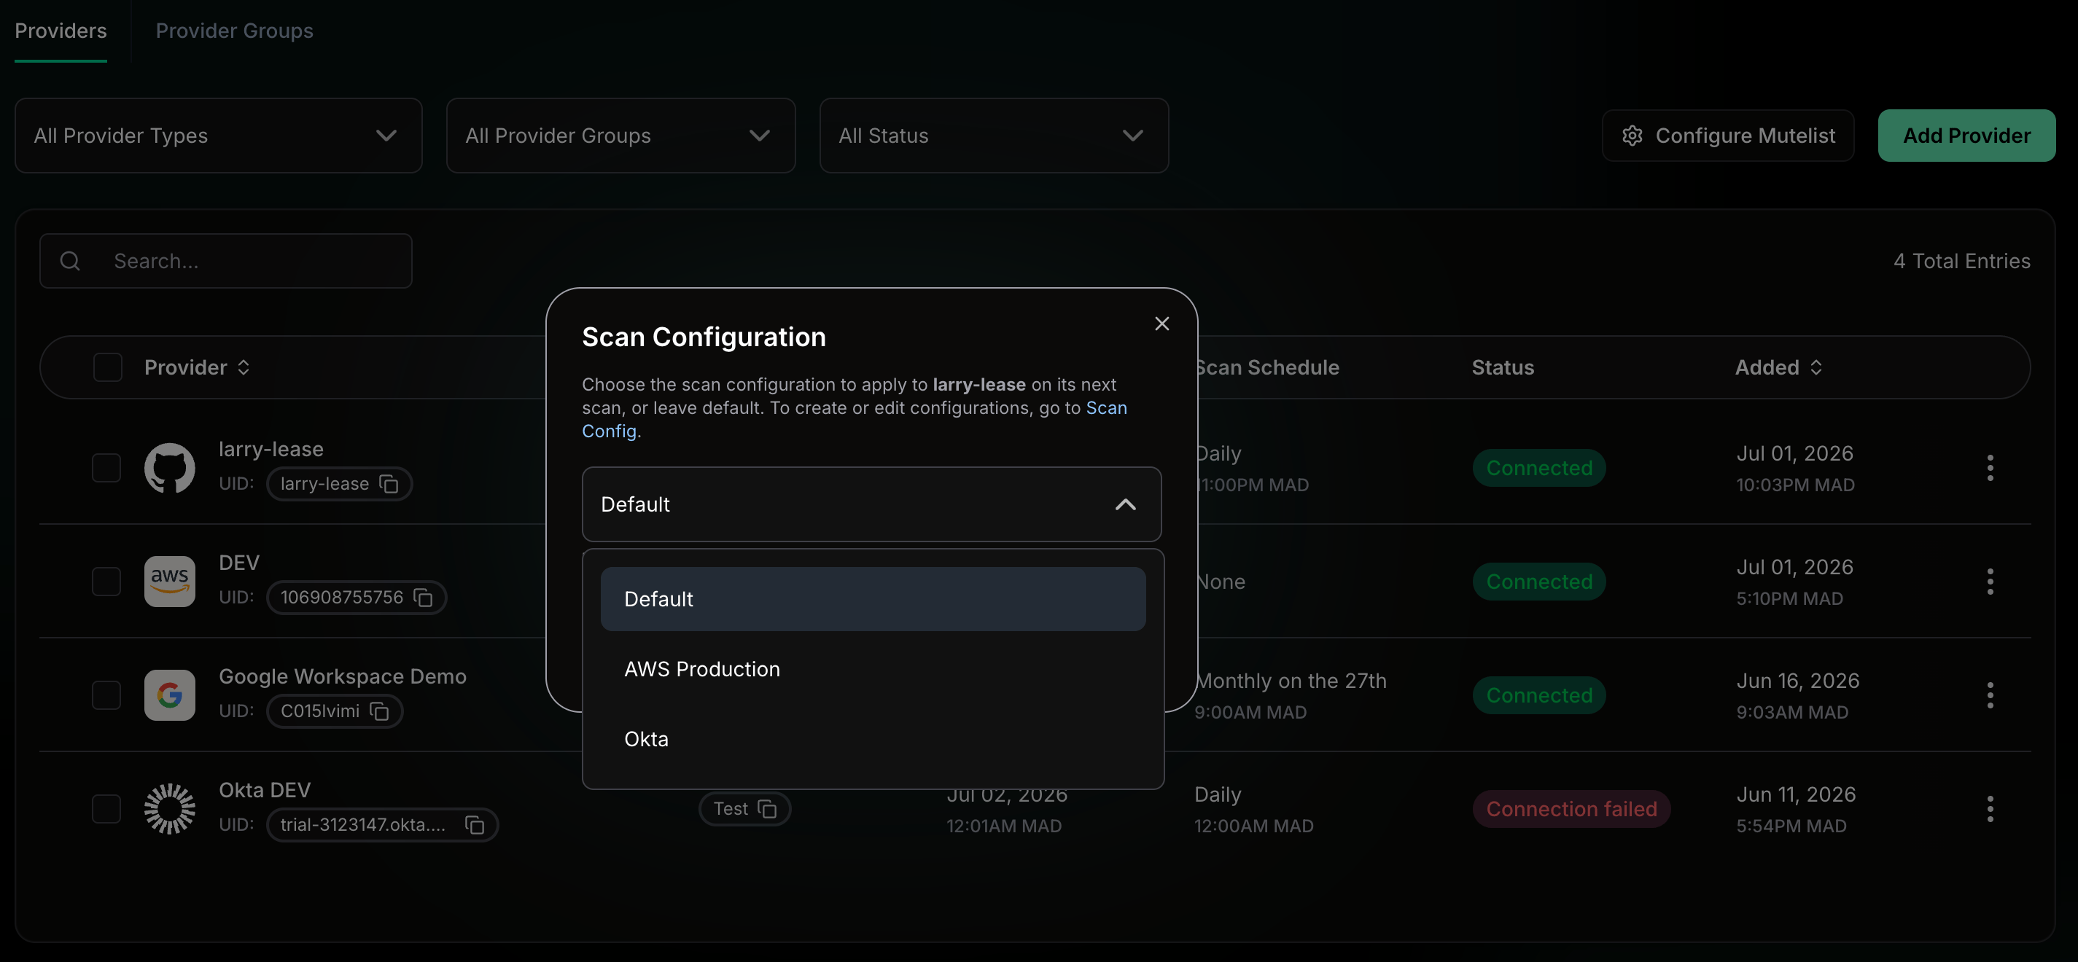Open row actions menu for DEV
This screenshot has width=2078, height=962.
point(1990,582)
